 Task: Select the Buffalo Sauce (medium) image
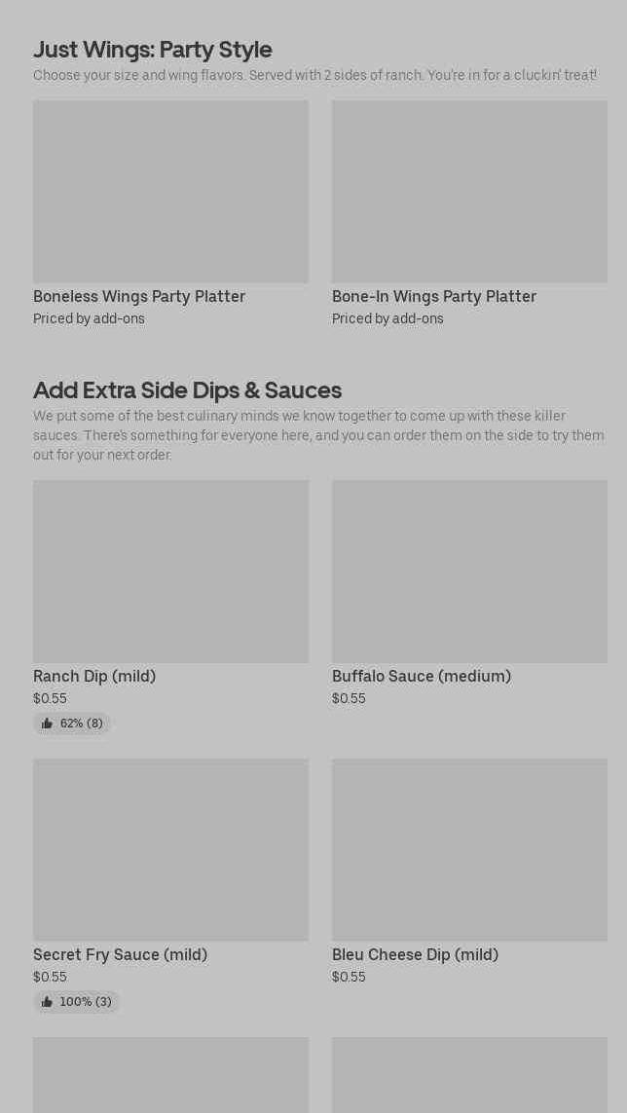469,572
